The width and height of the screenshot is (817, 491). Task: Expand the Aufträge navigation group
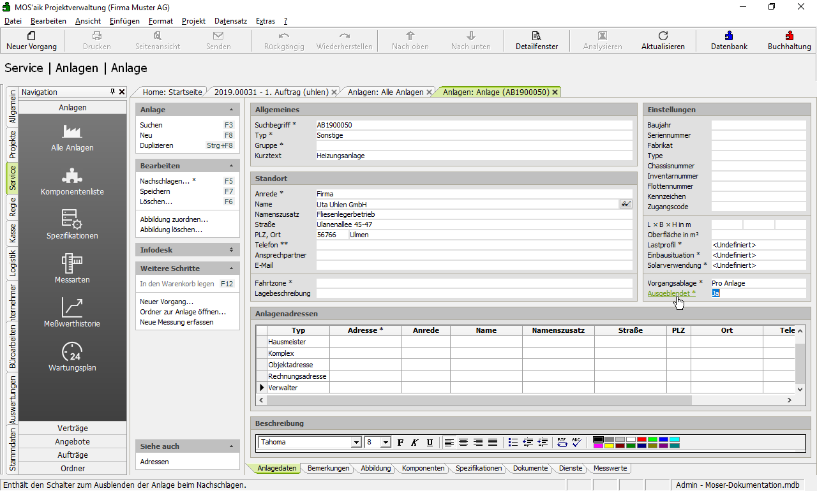pos(73,455)
